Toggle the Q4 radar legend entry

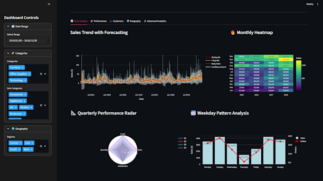pos(182,148)
